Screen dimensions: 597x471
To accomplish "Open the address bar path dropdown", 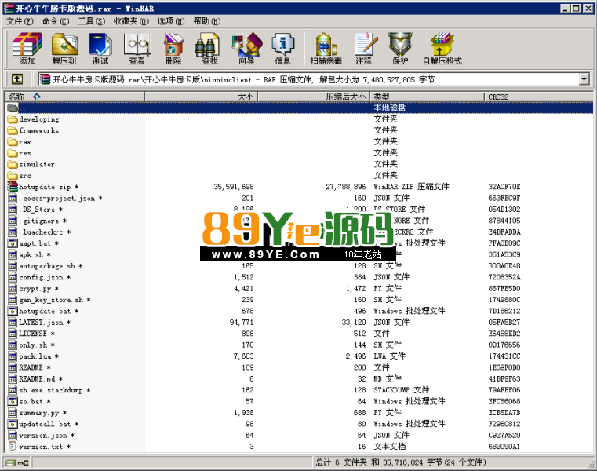I will [584, 79].
